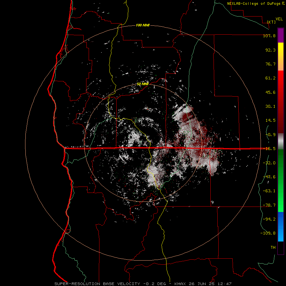Select the -63.1 velocity scale value

coord(269,191)
